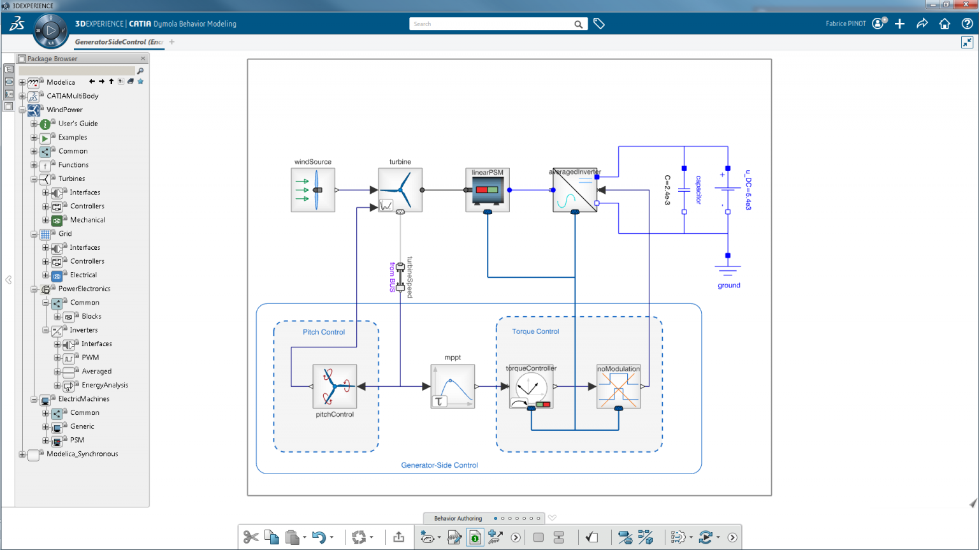Click the star favorites icon in Package Browser

141,82
